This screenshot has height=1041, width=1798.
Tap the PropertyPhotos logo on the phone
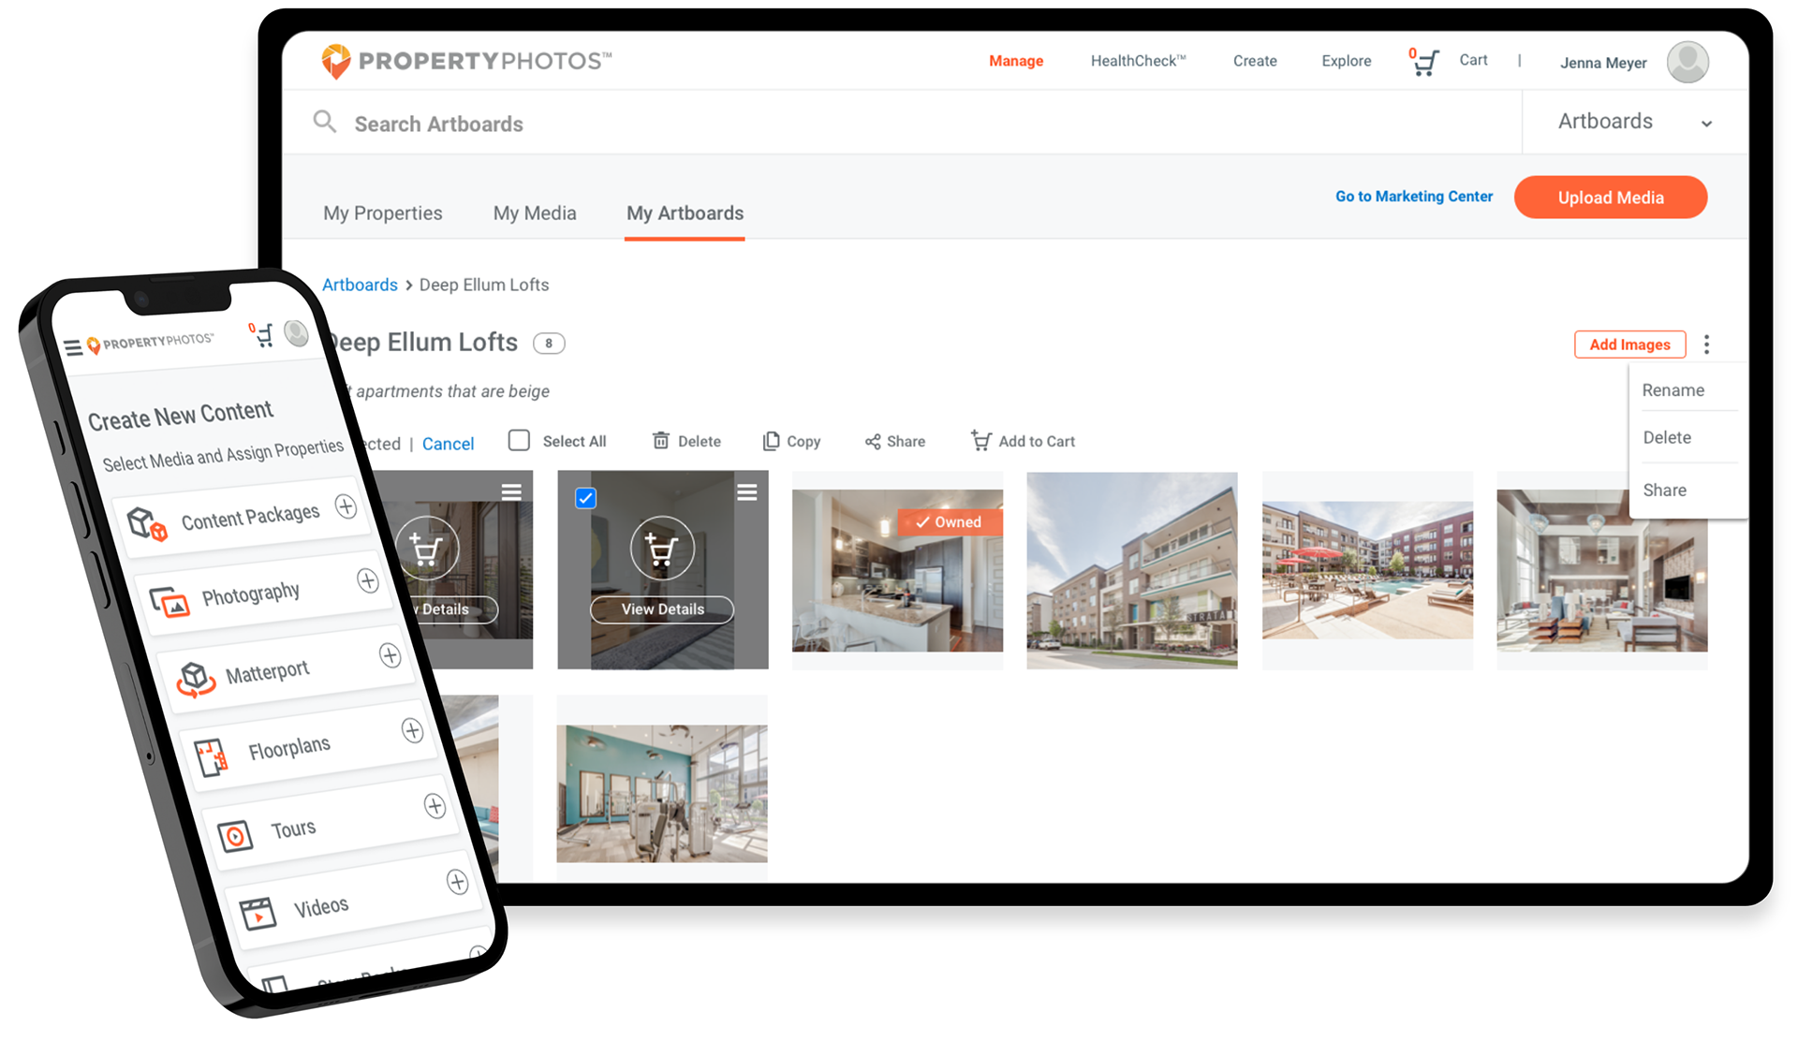(x=150, y=343)
